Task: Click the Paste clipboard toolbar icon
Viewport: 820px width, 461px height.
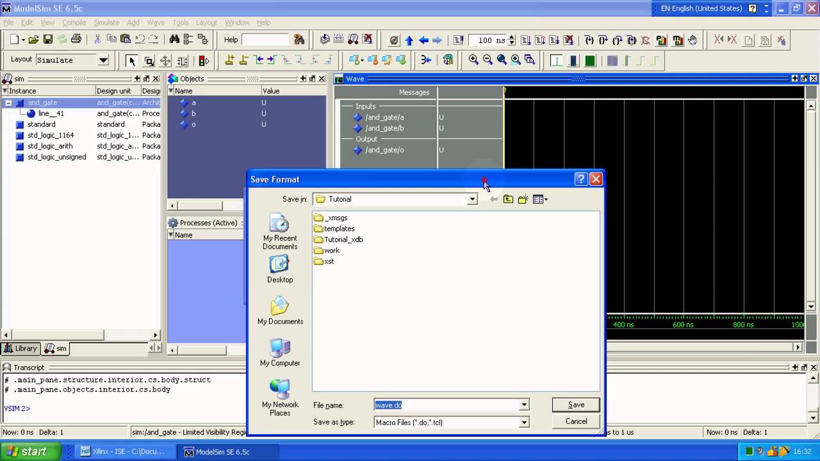Action: pos(126,40)
